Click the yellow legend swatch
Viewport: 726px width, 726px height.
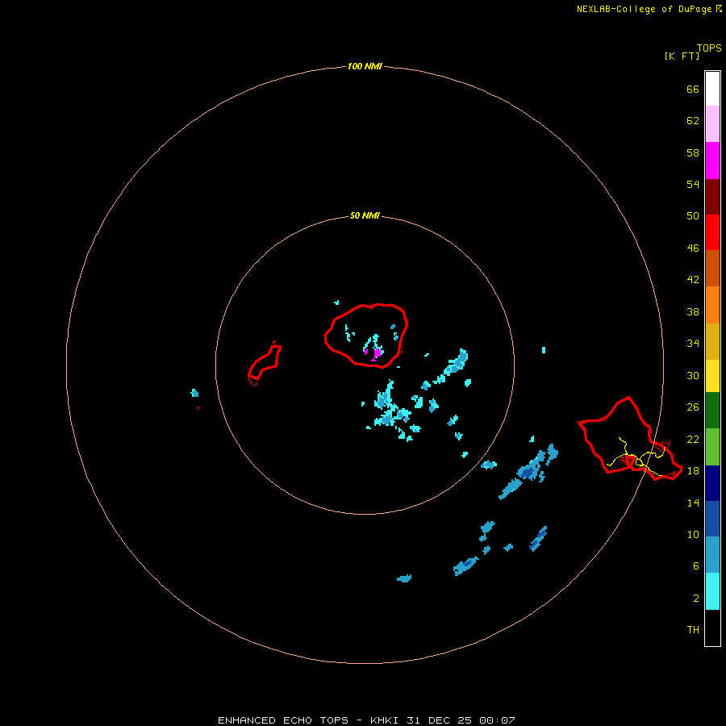coord(712,376)
